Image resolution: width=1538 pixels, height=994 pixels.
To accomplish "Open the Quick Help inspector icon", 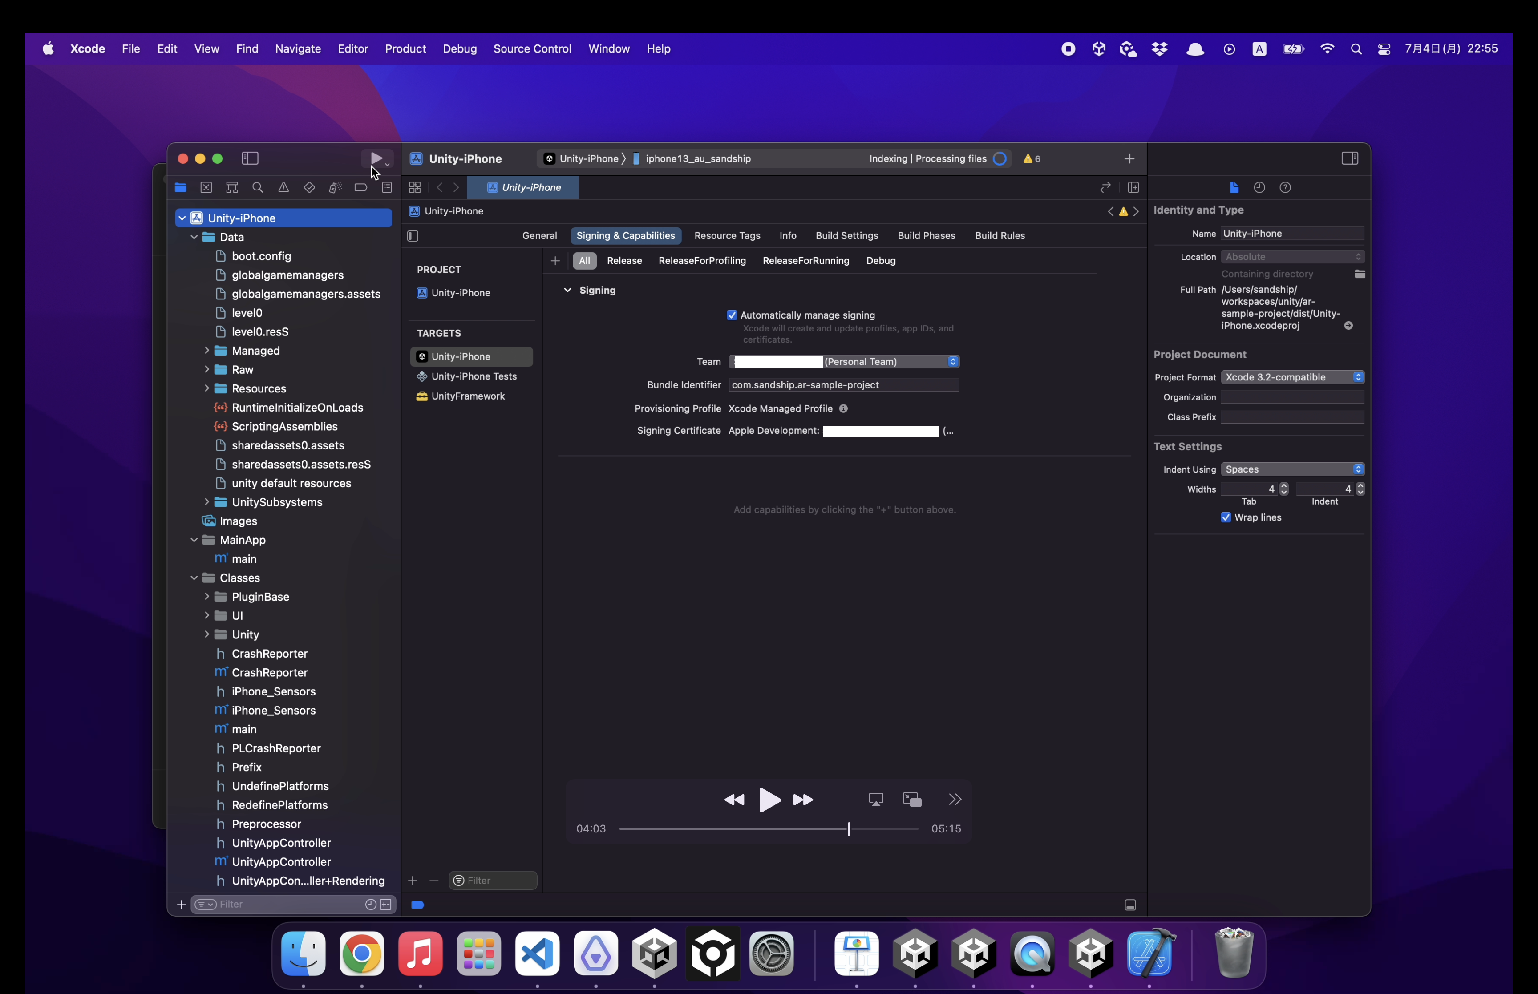I will click(1285, 188).
